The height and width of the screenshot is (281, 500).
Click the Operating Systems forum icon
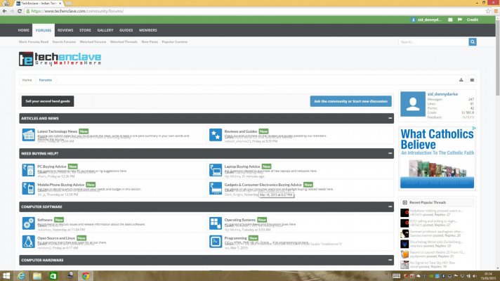click(x=216, y=223)
